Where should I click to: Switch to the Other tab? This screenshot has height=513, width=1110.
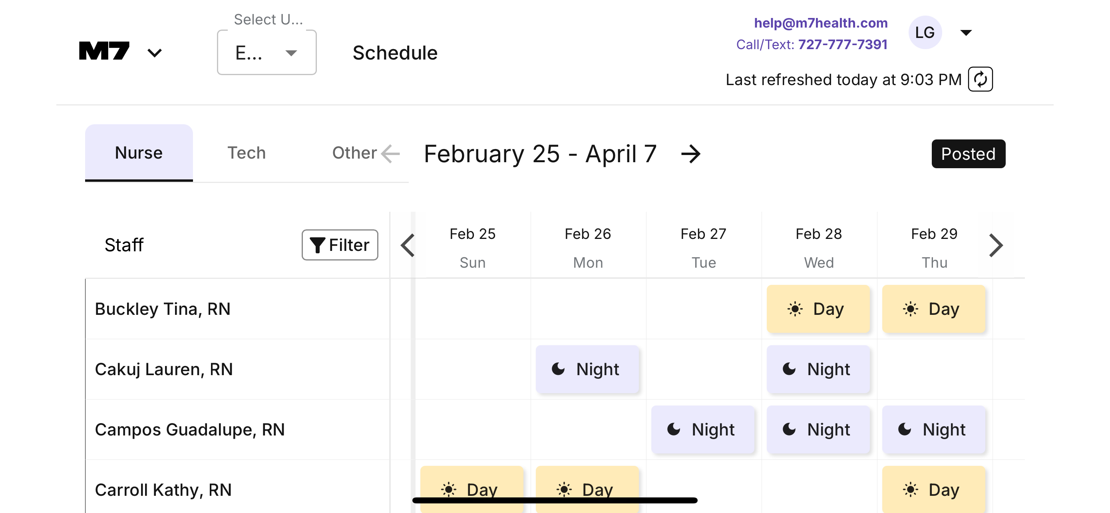click(354, 153)
